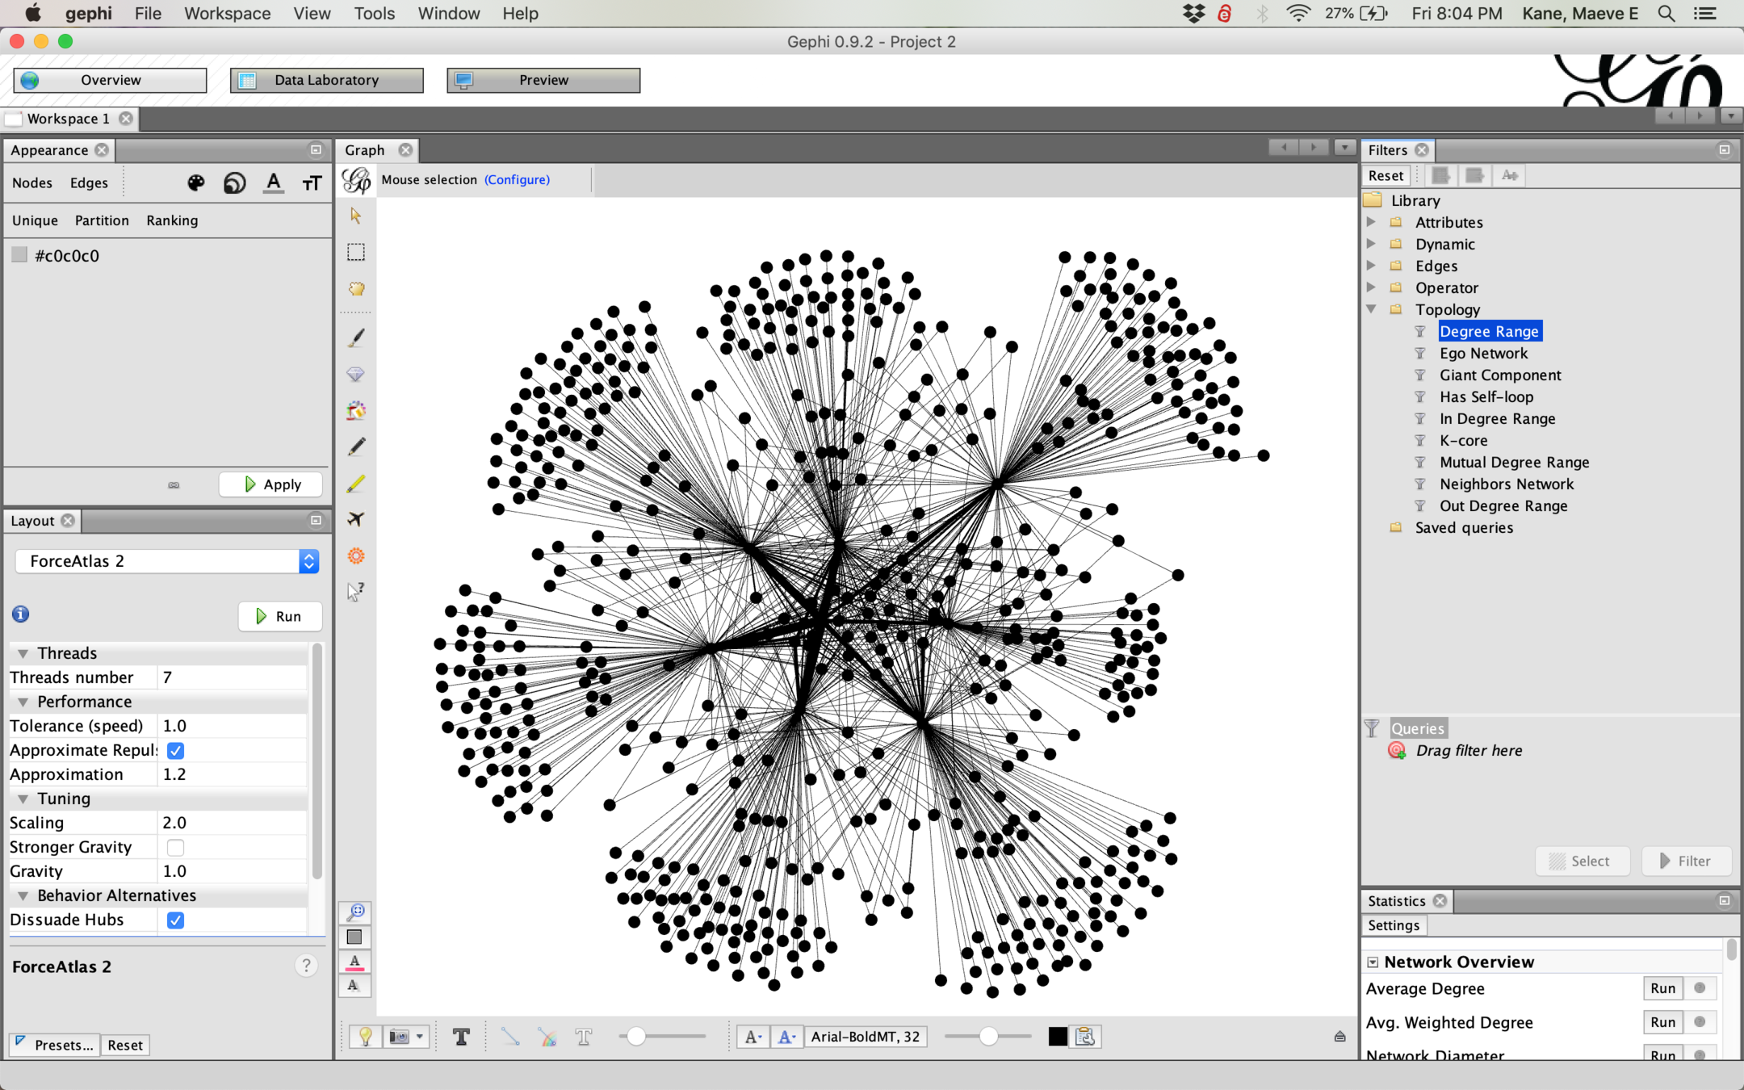The image size is (1744, 1090).
Task: Click the center on graph magnifier icon
Action: [355, 912]
